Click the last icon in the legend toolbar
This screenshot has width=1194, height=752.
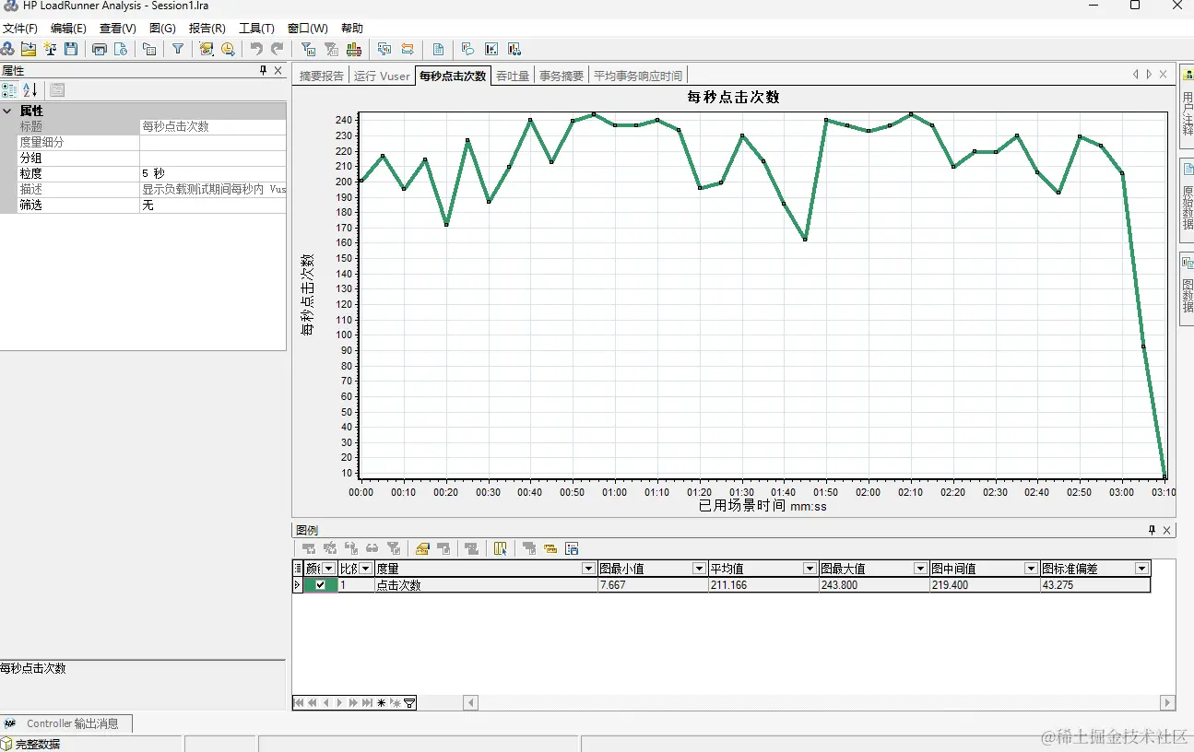point(572,548)
